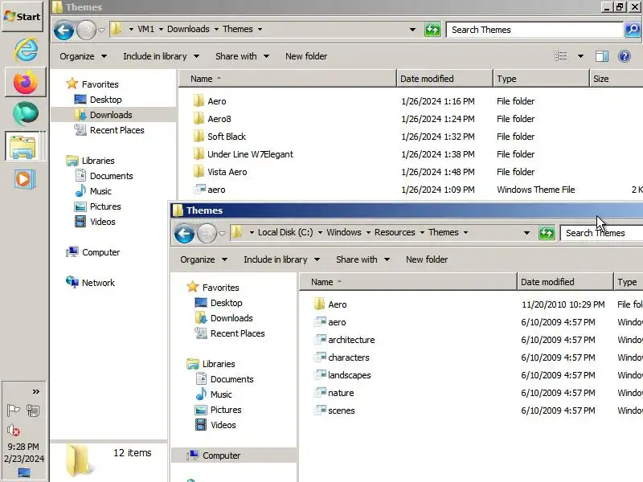
Task: Click the muted volume tray icon
Action: point(13,430)
